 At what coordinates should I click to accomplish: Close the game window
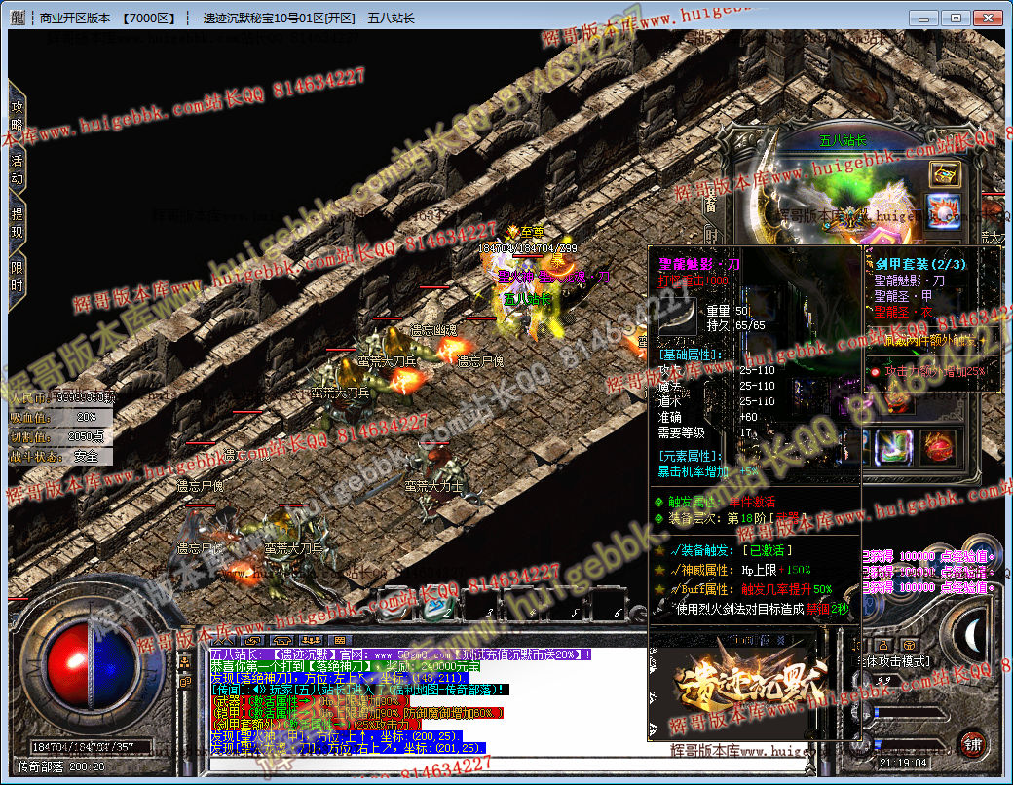point(988,19)
